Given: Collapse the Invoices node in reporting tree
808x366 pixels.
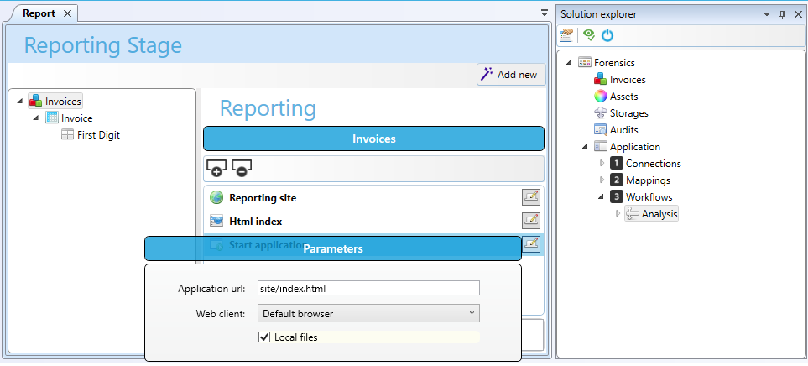Looking at the screenshot, I should coord(19,101).
